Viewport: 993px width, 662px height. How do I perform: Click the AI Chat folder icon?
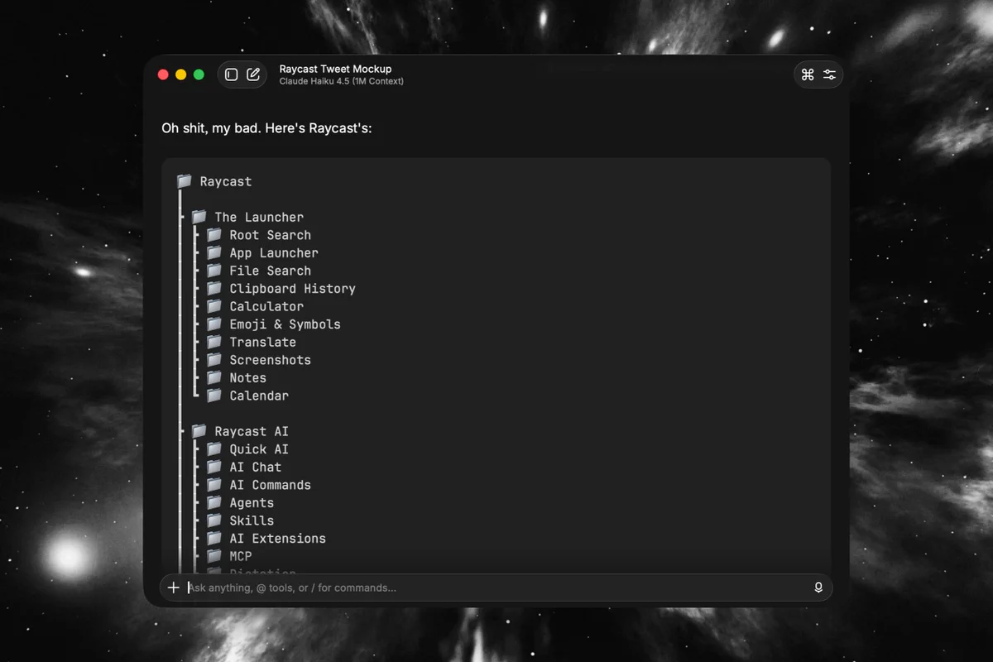pos(214,467)
